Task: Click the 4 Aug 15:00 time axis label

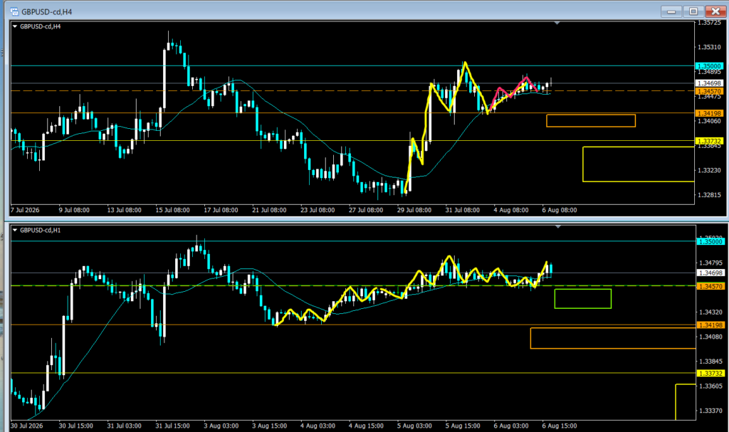Action: point(367,426)
